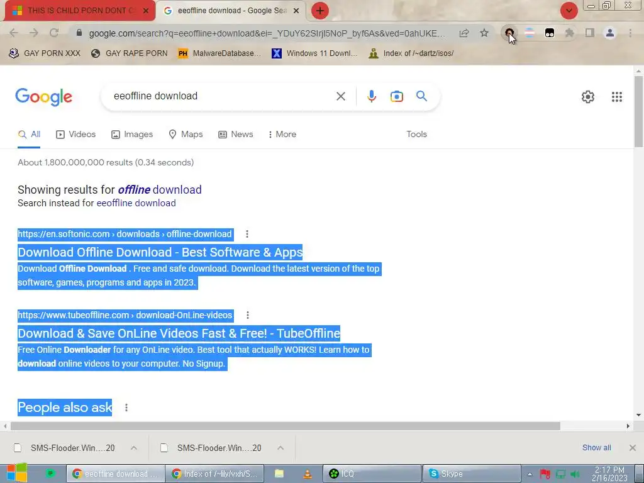Focus the Chrome address bar URL
Image resolution: width=644 pixels, height=483 pixels.
[x=267, y=33]
